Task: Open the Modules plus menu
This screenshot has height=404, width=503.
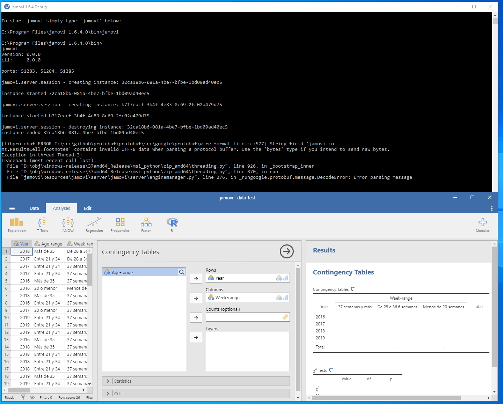Action: point(483,225)
